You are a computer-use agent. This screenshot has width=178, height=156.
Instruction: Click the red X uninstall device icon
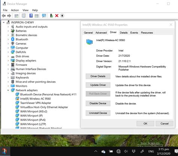pos(57,16)
